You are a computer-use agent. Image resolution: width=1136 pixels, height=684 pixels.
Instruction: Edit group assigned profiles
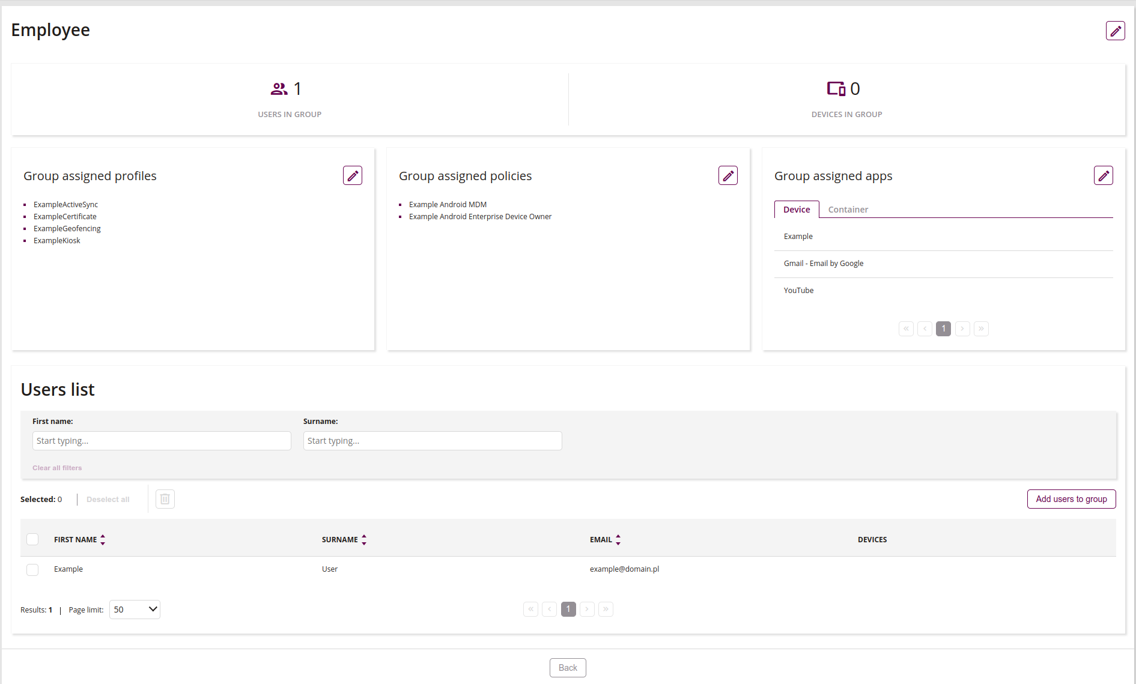(x=353, y=175)
